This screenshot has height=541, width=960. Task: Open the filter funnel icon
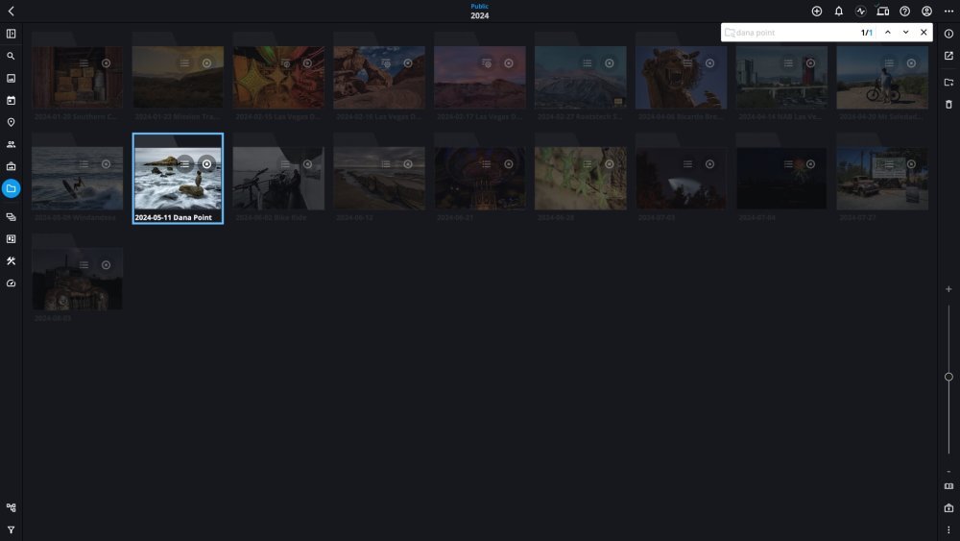[11, 529]
